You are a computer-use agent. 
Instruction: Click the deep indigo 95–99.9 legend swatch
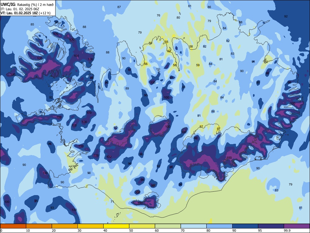click(x=271, y=226)
